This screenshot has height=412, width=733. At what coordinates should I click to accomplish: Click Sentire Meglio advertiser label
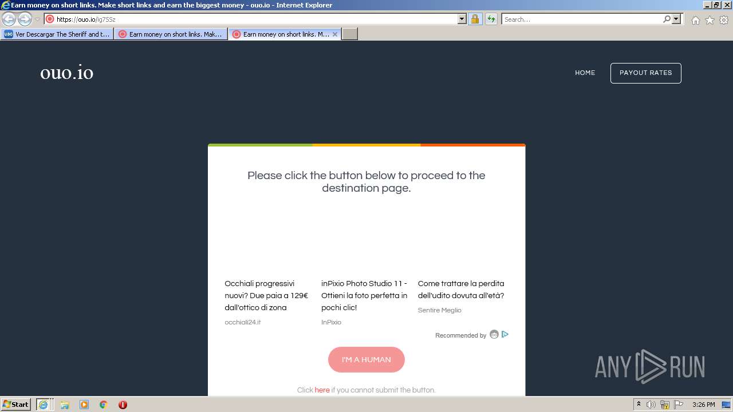coord(439,310)
